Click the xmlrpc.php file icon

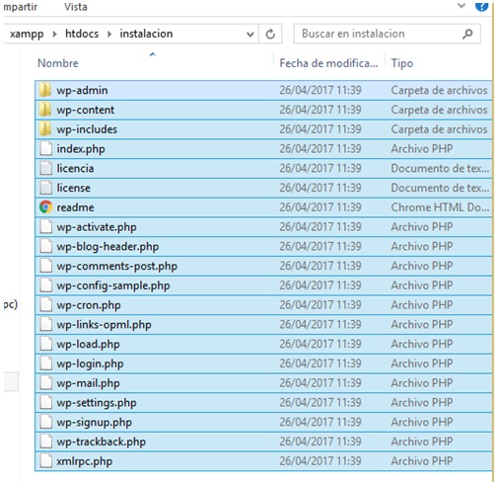[45, 461]
